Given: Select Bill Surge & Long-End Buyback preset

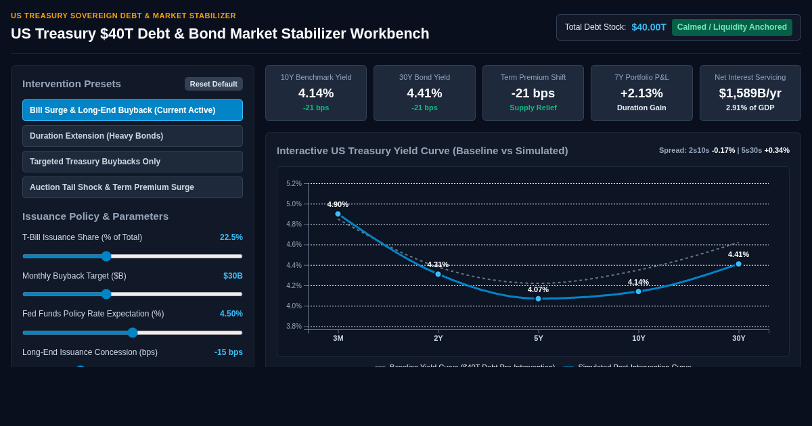Looking at the screenshot, I should pyautogui.click(x=133, y=110).
